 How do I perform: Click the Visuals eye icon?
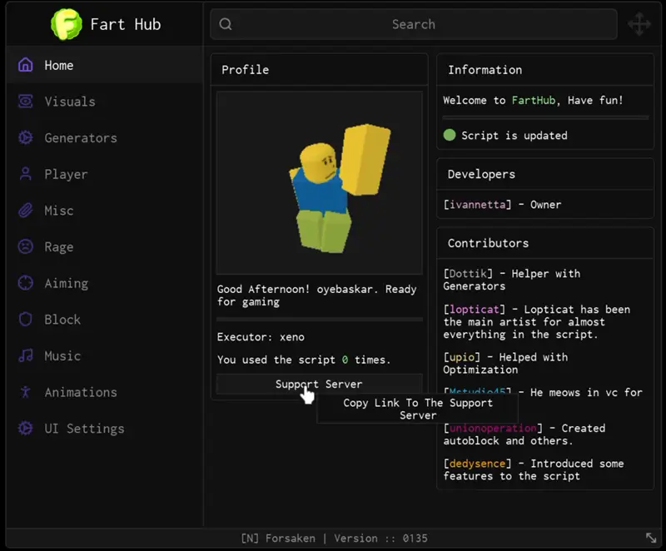[26, 101]
